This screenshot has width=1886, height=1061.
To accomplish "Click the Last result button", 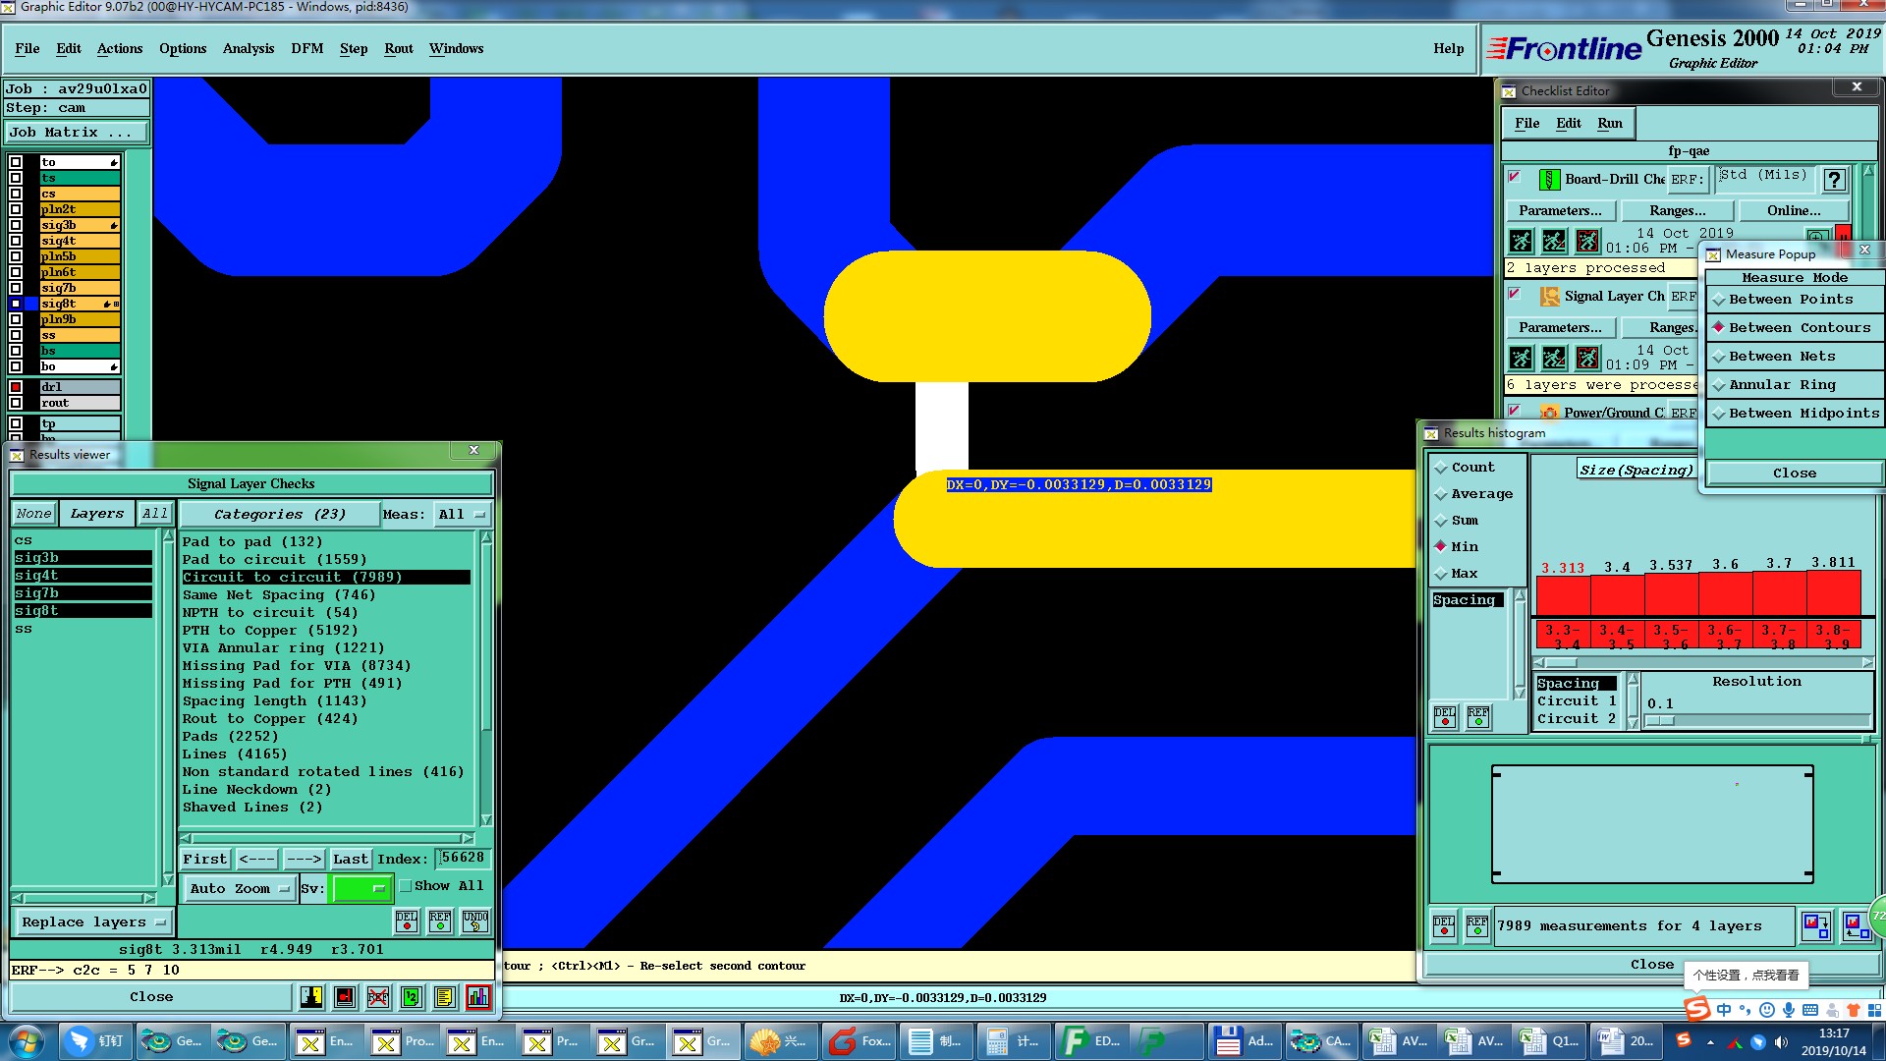I will pos(351,860).
